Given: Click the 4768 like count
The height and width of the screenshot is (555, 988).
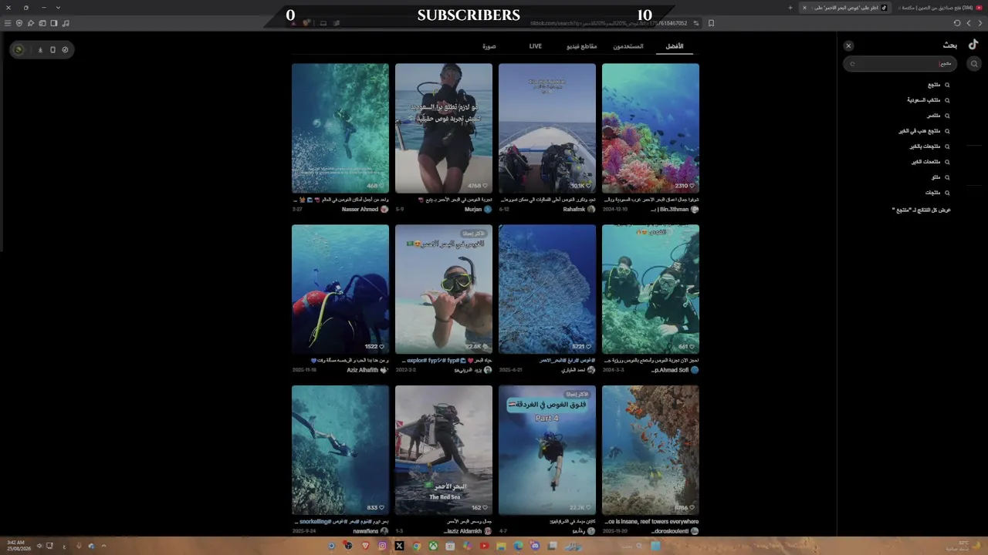Looking at the screenshot, I should click(x=477, y=186).
